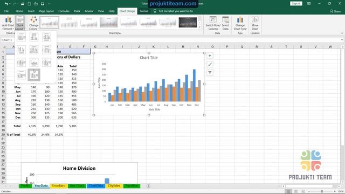Collapse the Quick Layout dropdown button
This screenshot has width=345, height=194.
click(x=20, y=23)
